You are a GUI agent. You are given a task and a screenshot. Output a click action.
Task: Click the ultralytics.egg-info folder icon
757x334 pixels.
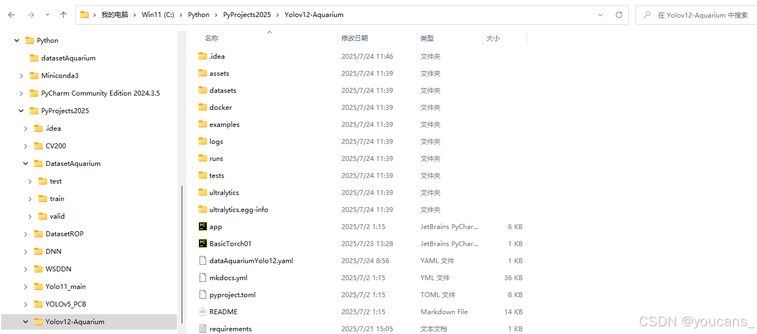(x=203, y=209)
